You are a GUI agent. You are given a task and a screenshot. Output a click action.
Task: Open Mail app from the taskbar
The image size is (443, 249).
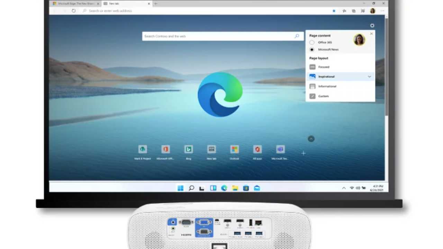click(x=257, y=188)
